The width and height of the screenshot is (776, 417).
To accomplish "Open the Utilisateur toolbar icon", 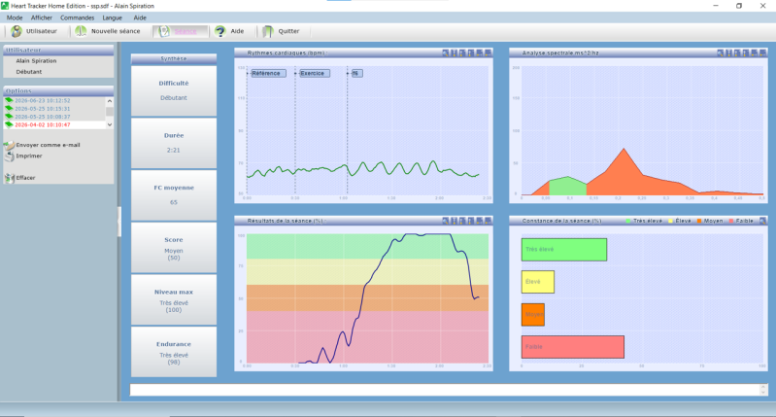I will (17, 31).
